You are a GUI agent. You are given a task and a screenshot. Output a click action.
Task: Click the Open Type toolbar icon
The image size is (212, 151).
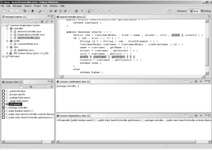[76, 11]
